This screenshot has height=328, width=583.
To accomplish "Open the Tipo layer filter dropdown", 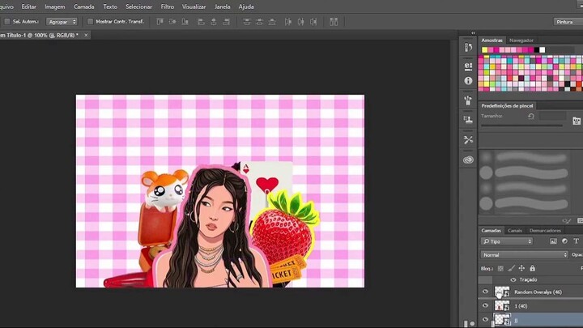I will tap(507, 241).
